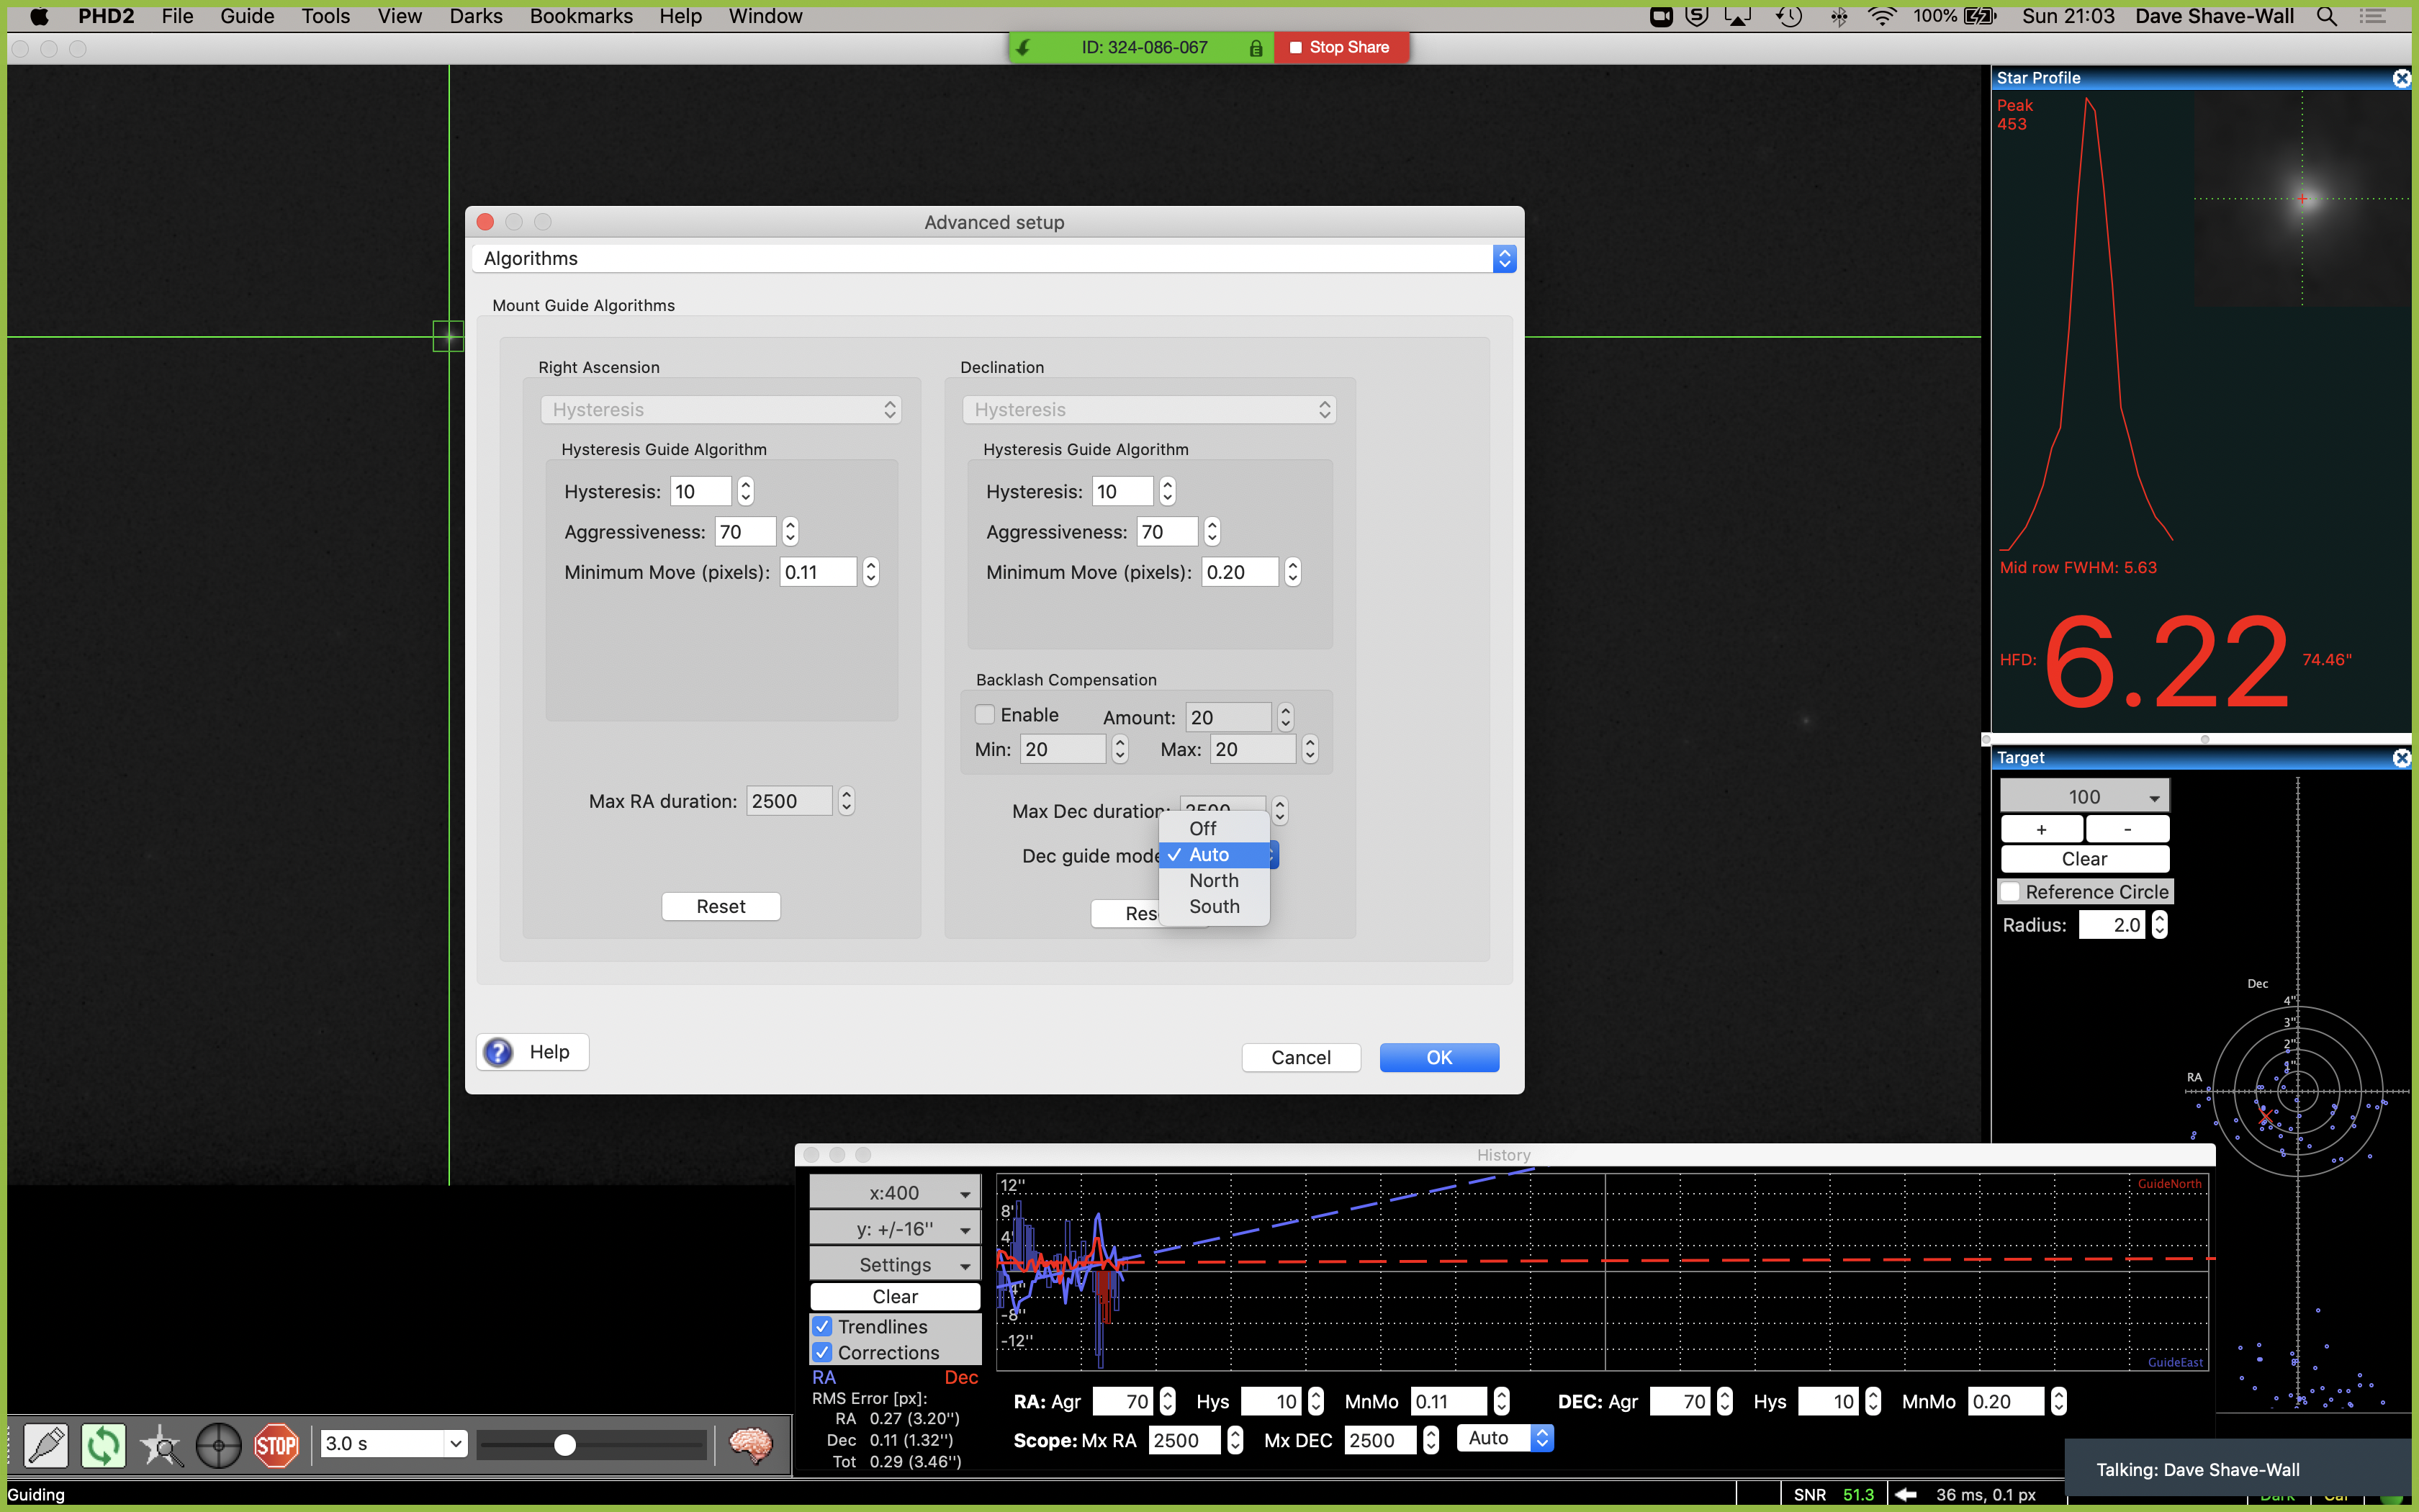Click the Backlash Amount field
This screenshot has height=1512, width=2419.
tap(1227, 717)
